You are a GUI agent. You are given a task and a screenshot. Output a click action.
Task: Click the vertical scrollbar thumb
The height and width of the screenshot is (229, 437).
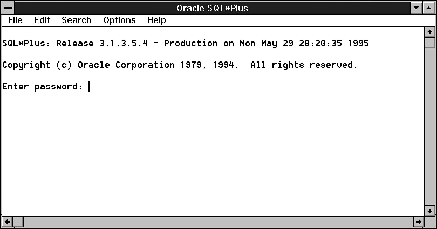point(429,43)
